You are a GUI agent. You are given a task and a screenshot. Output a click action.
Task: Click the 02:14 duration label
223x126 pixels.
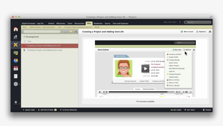178,92
